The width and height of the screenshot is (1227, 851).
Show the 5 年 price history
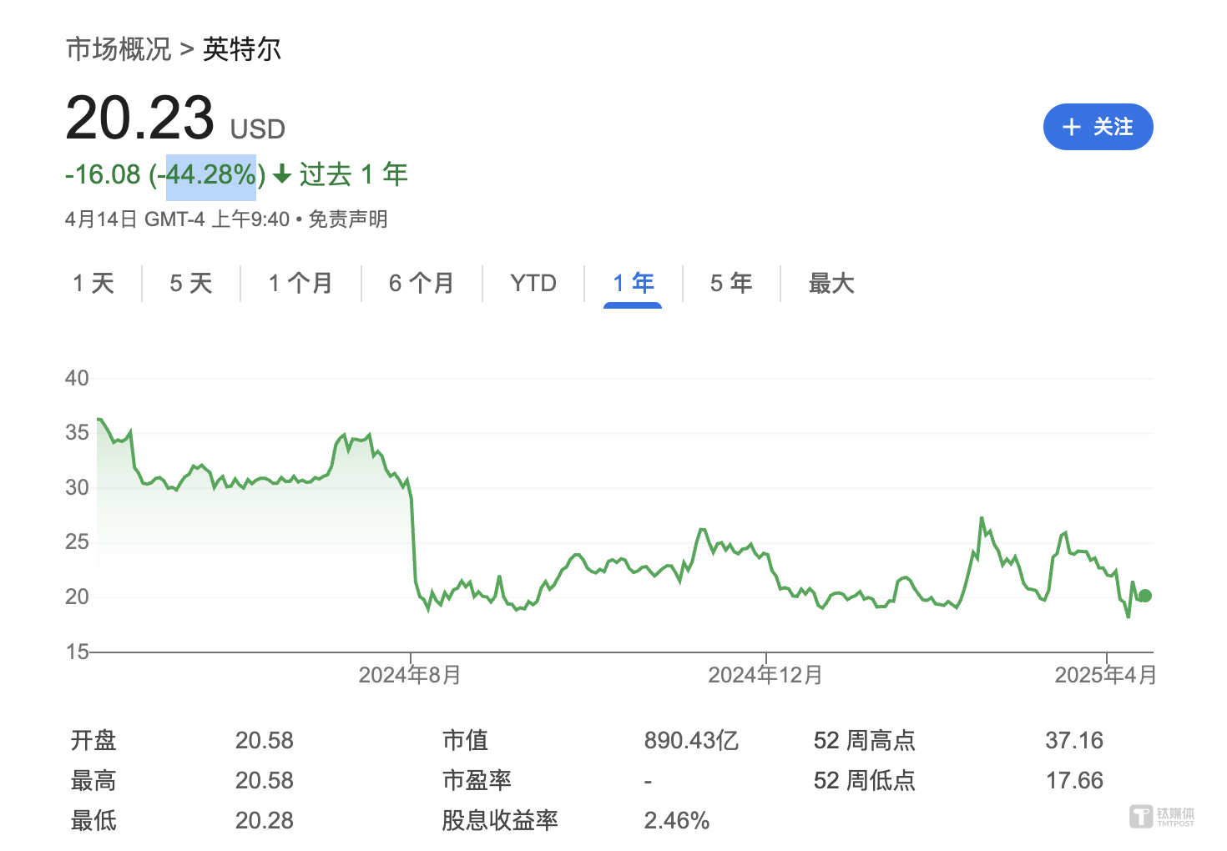(x=731, y=284)
